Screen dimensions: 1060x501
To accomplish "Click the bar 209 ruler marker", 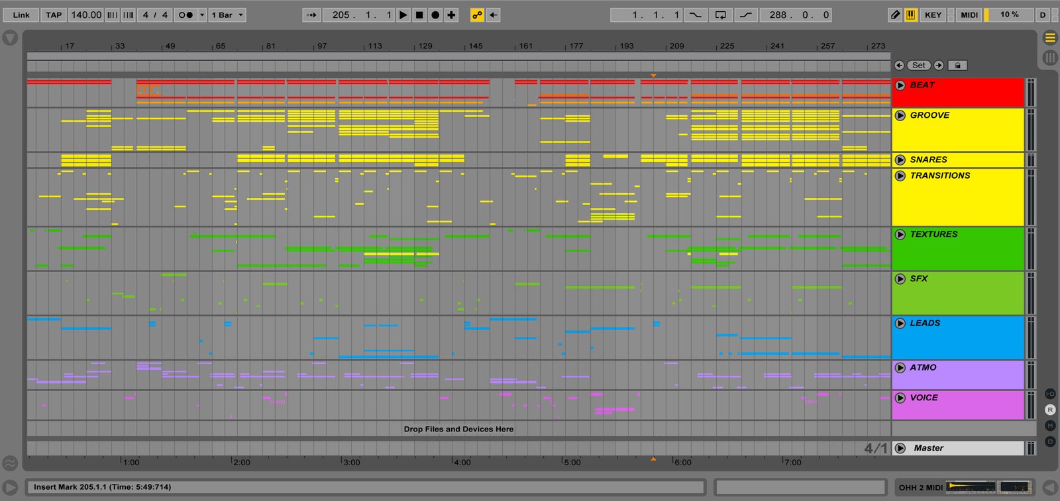I will (x=676, y=46).
